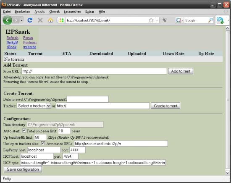This screenshot has width=231, height=183.
Task: Open the toolbar overflow dropdown beside Skype icon
Action: [228, 20]
